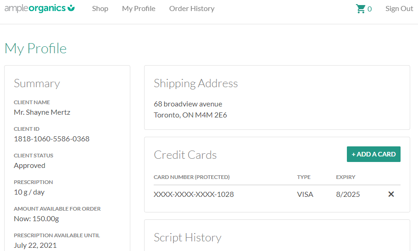
Task: Open the Shop menu item
Action: tap(100, 9)
